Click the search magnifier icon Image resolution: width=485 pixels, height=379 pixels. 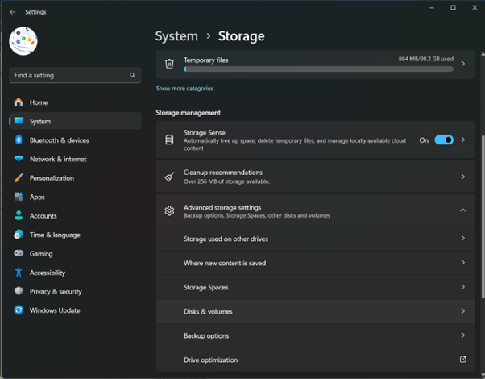click(x=133, y=75)
